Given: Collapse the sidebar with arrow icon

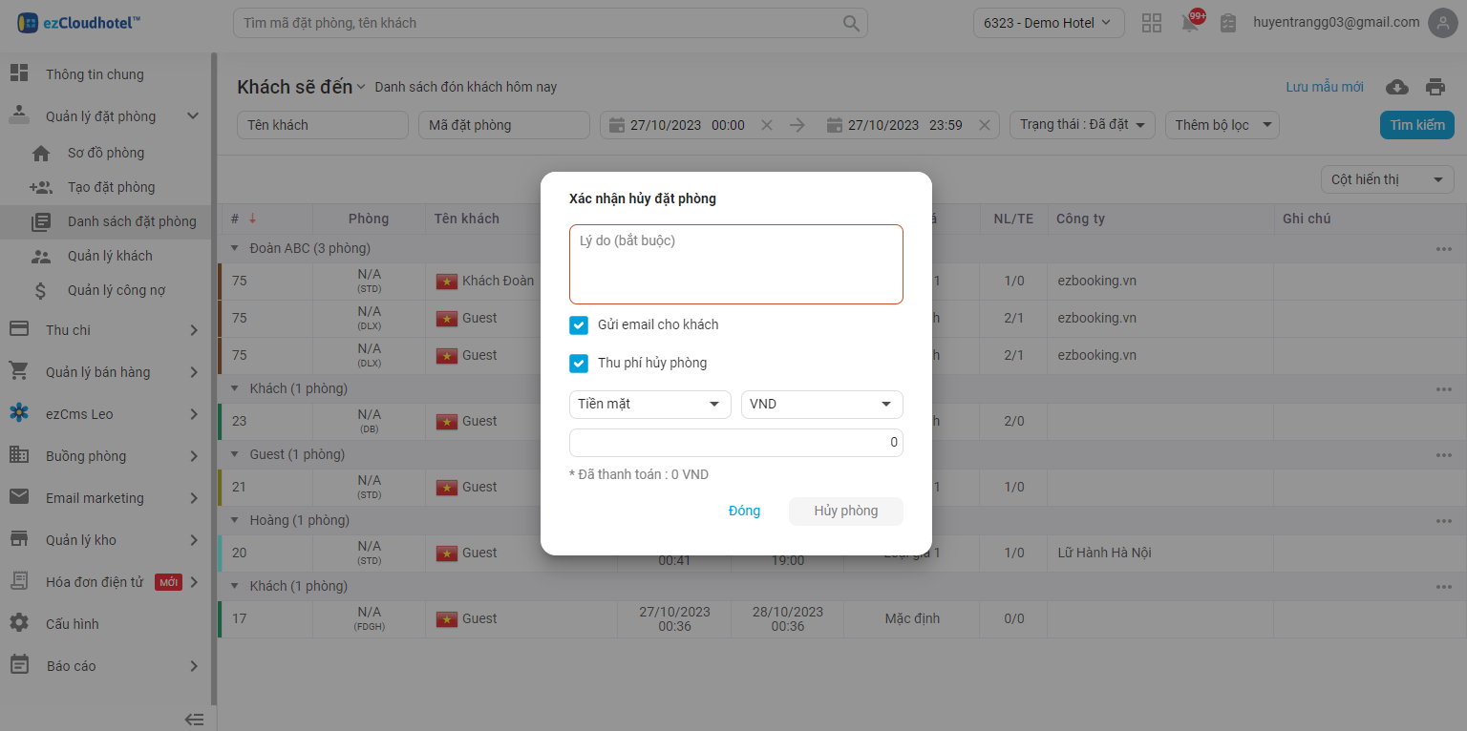Looking at the screenshot, I should pos(194,719).
